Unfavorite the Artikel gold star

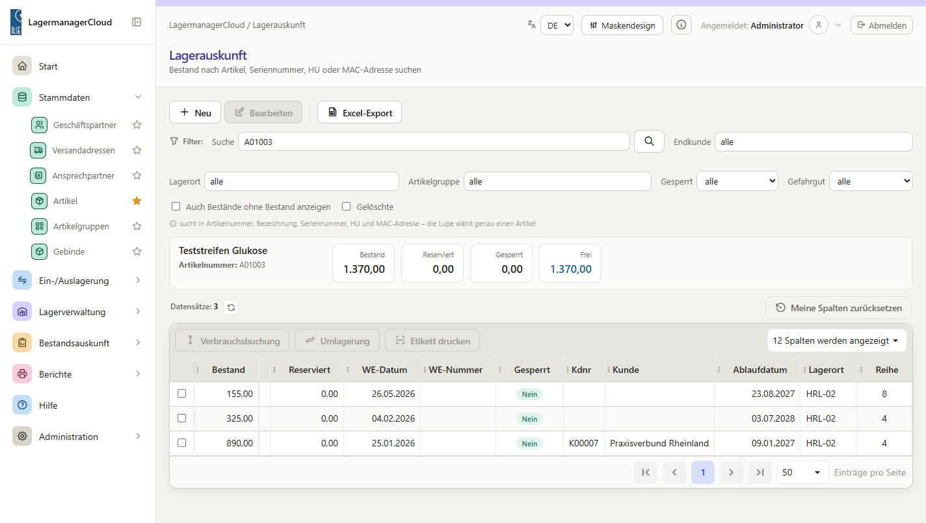click(137, 201)
